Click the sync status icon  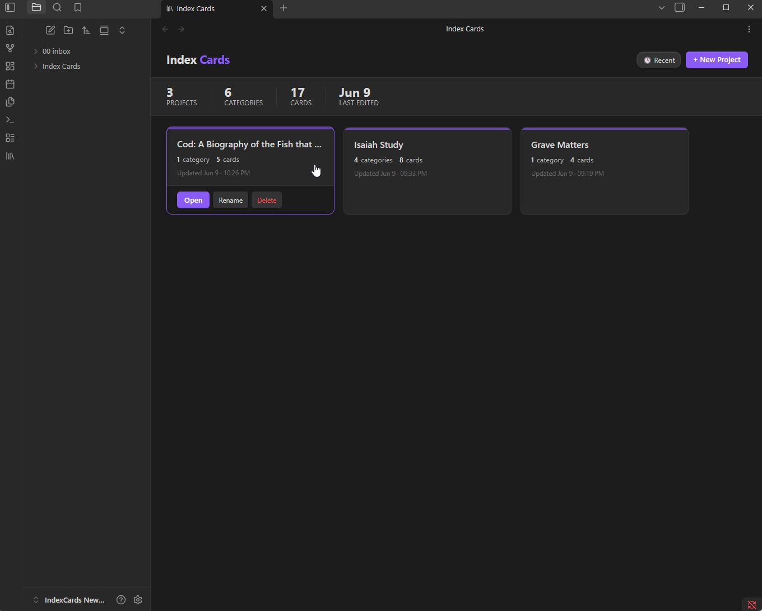(752, 604)
